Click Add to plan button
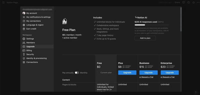This screenshot has width=200, height=95. 145,38
